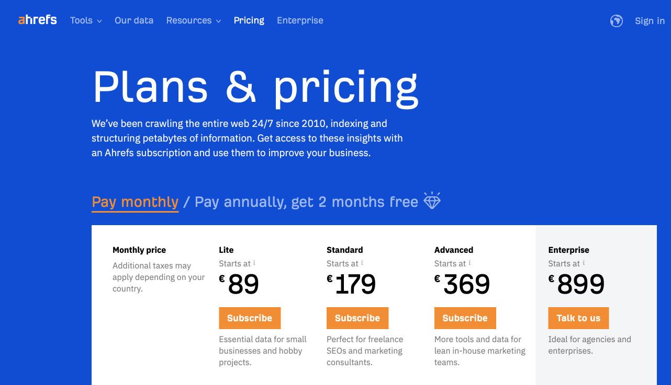Viewport: 671px width, 385px height.
Task: Expand the Resources dropdown menu
Action: 194,20
